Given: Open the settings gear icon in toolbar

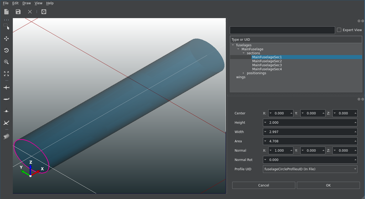Looking at the screenshot, I should (x=44, y=11).
